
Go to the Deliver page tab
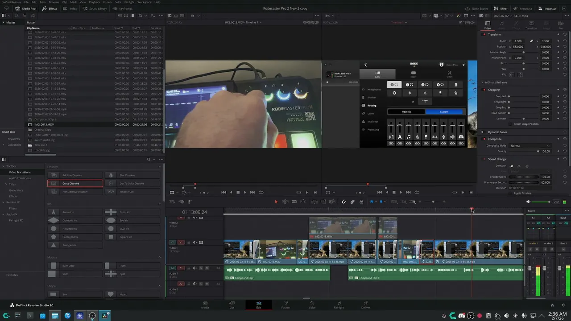coord(366,305)
